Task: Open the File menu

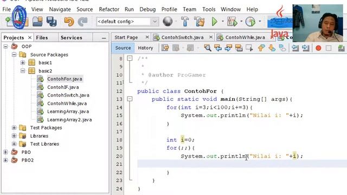Action: [7, 9]
